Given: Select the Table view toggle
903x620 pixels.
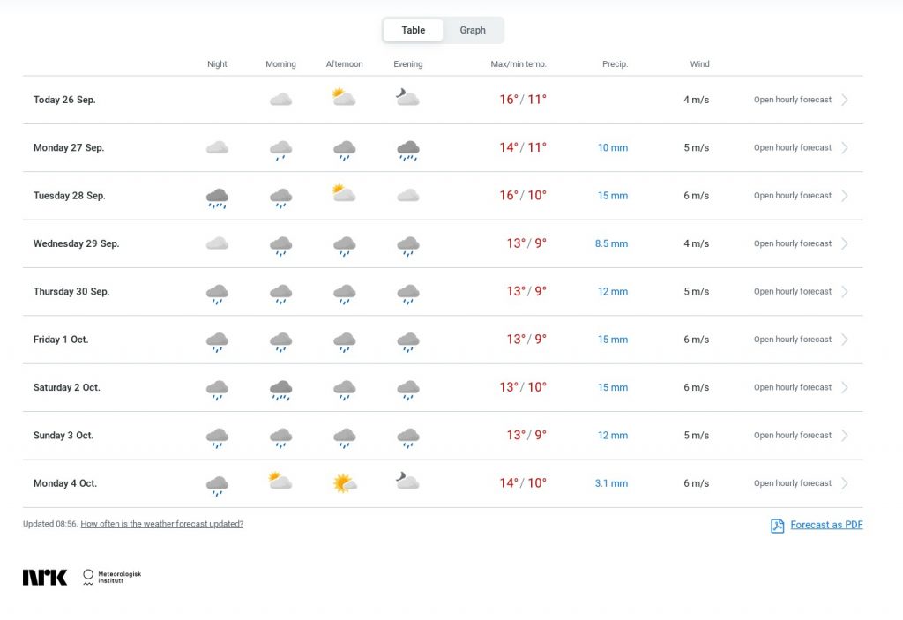Looking at the screenshot, I should pyautogui.click(x=413, y=30).
